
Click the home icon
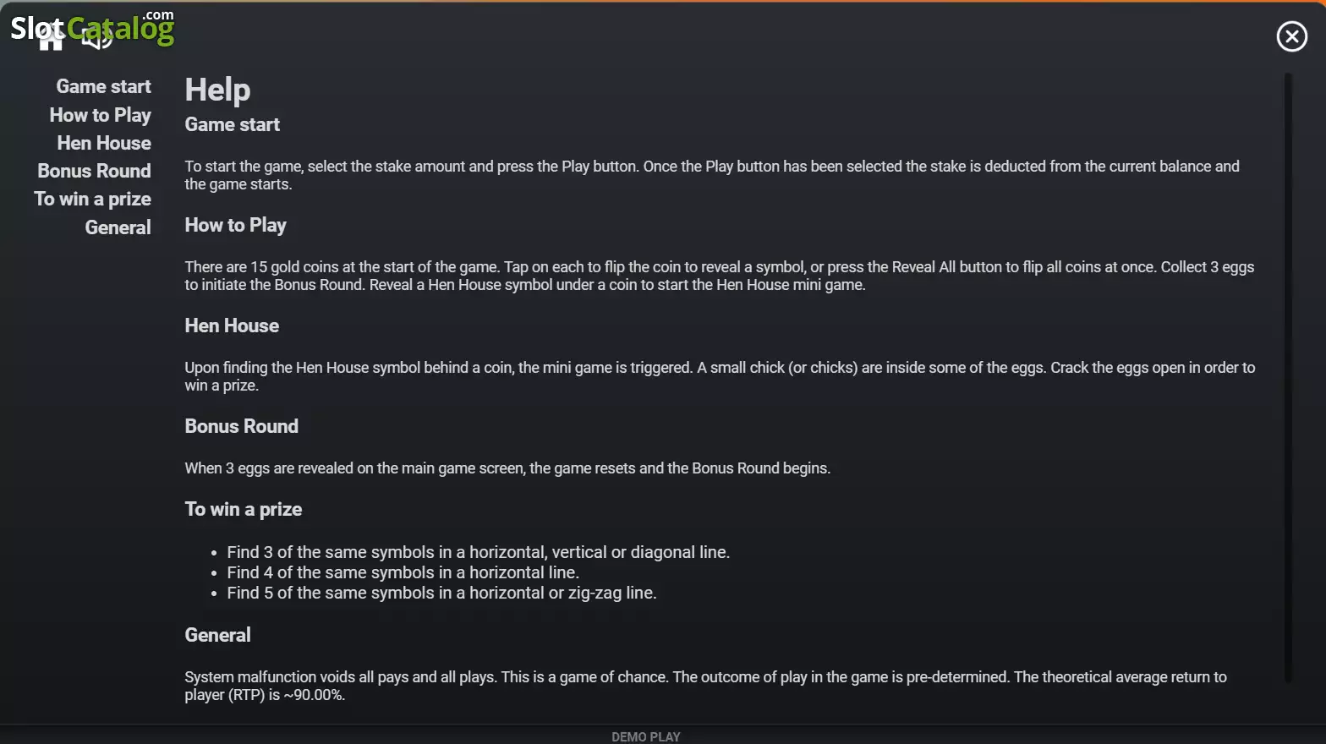51,38
